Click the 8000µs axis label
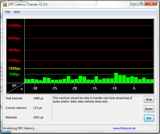This screenshot has height=134, width=160. [15, 38]
